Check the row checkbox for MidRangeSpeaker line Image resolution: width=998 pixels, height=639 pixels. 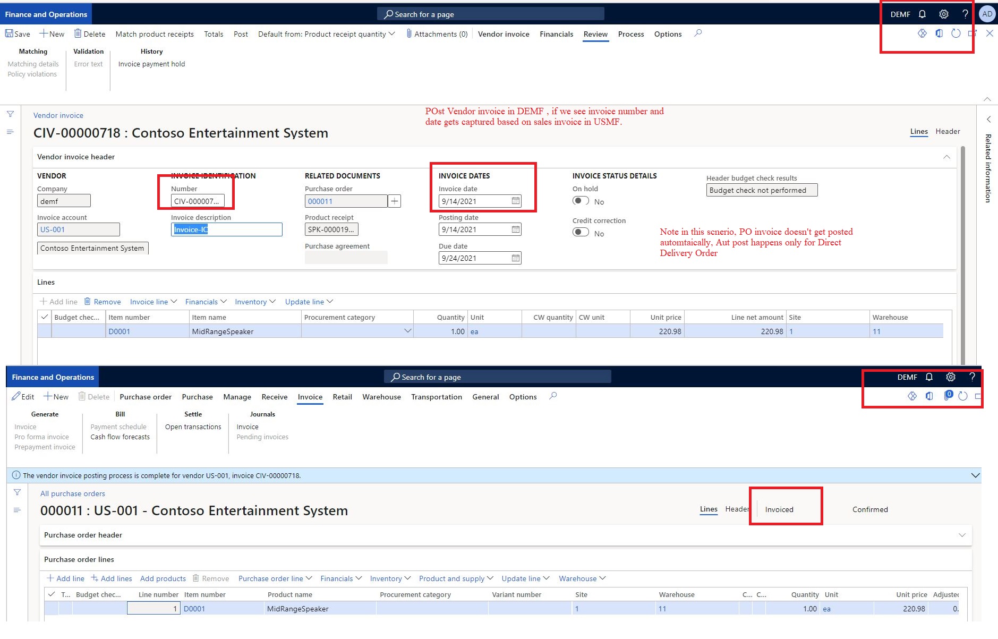[45, 331]
